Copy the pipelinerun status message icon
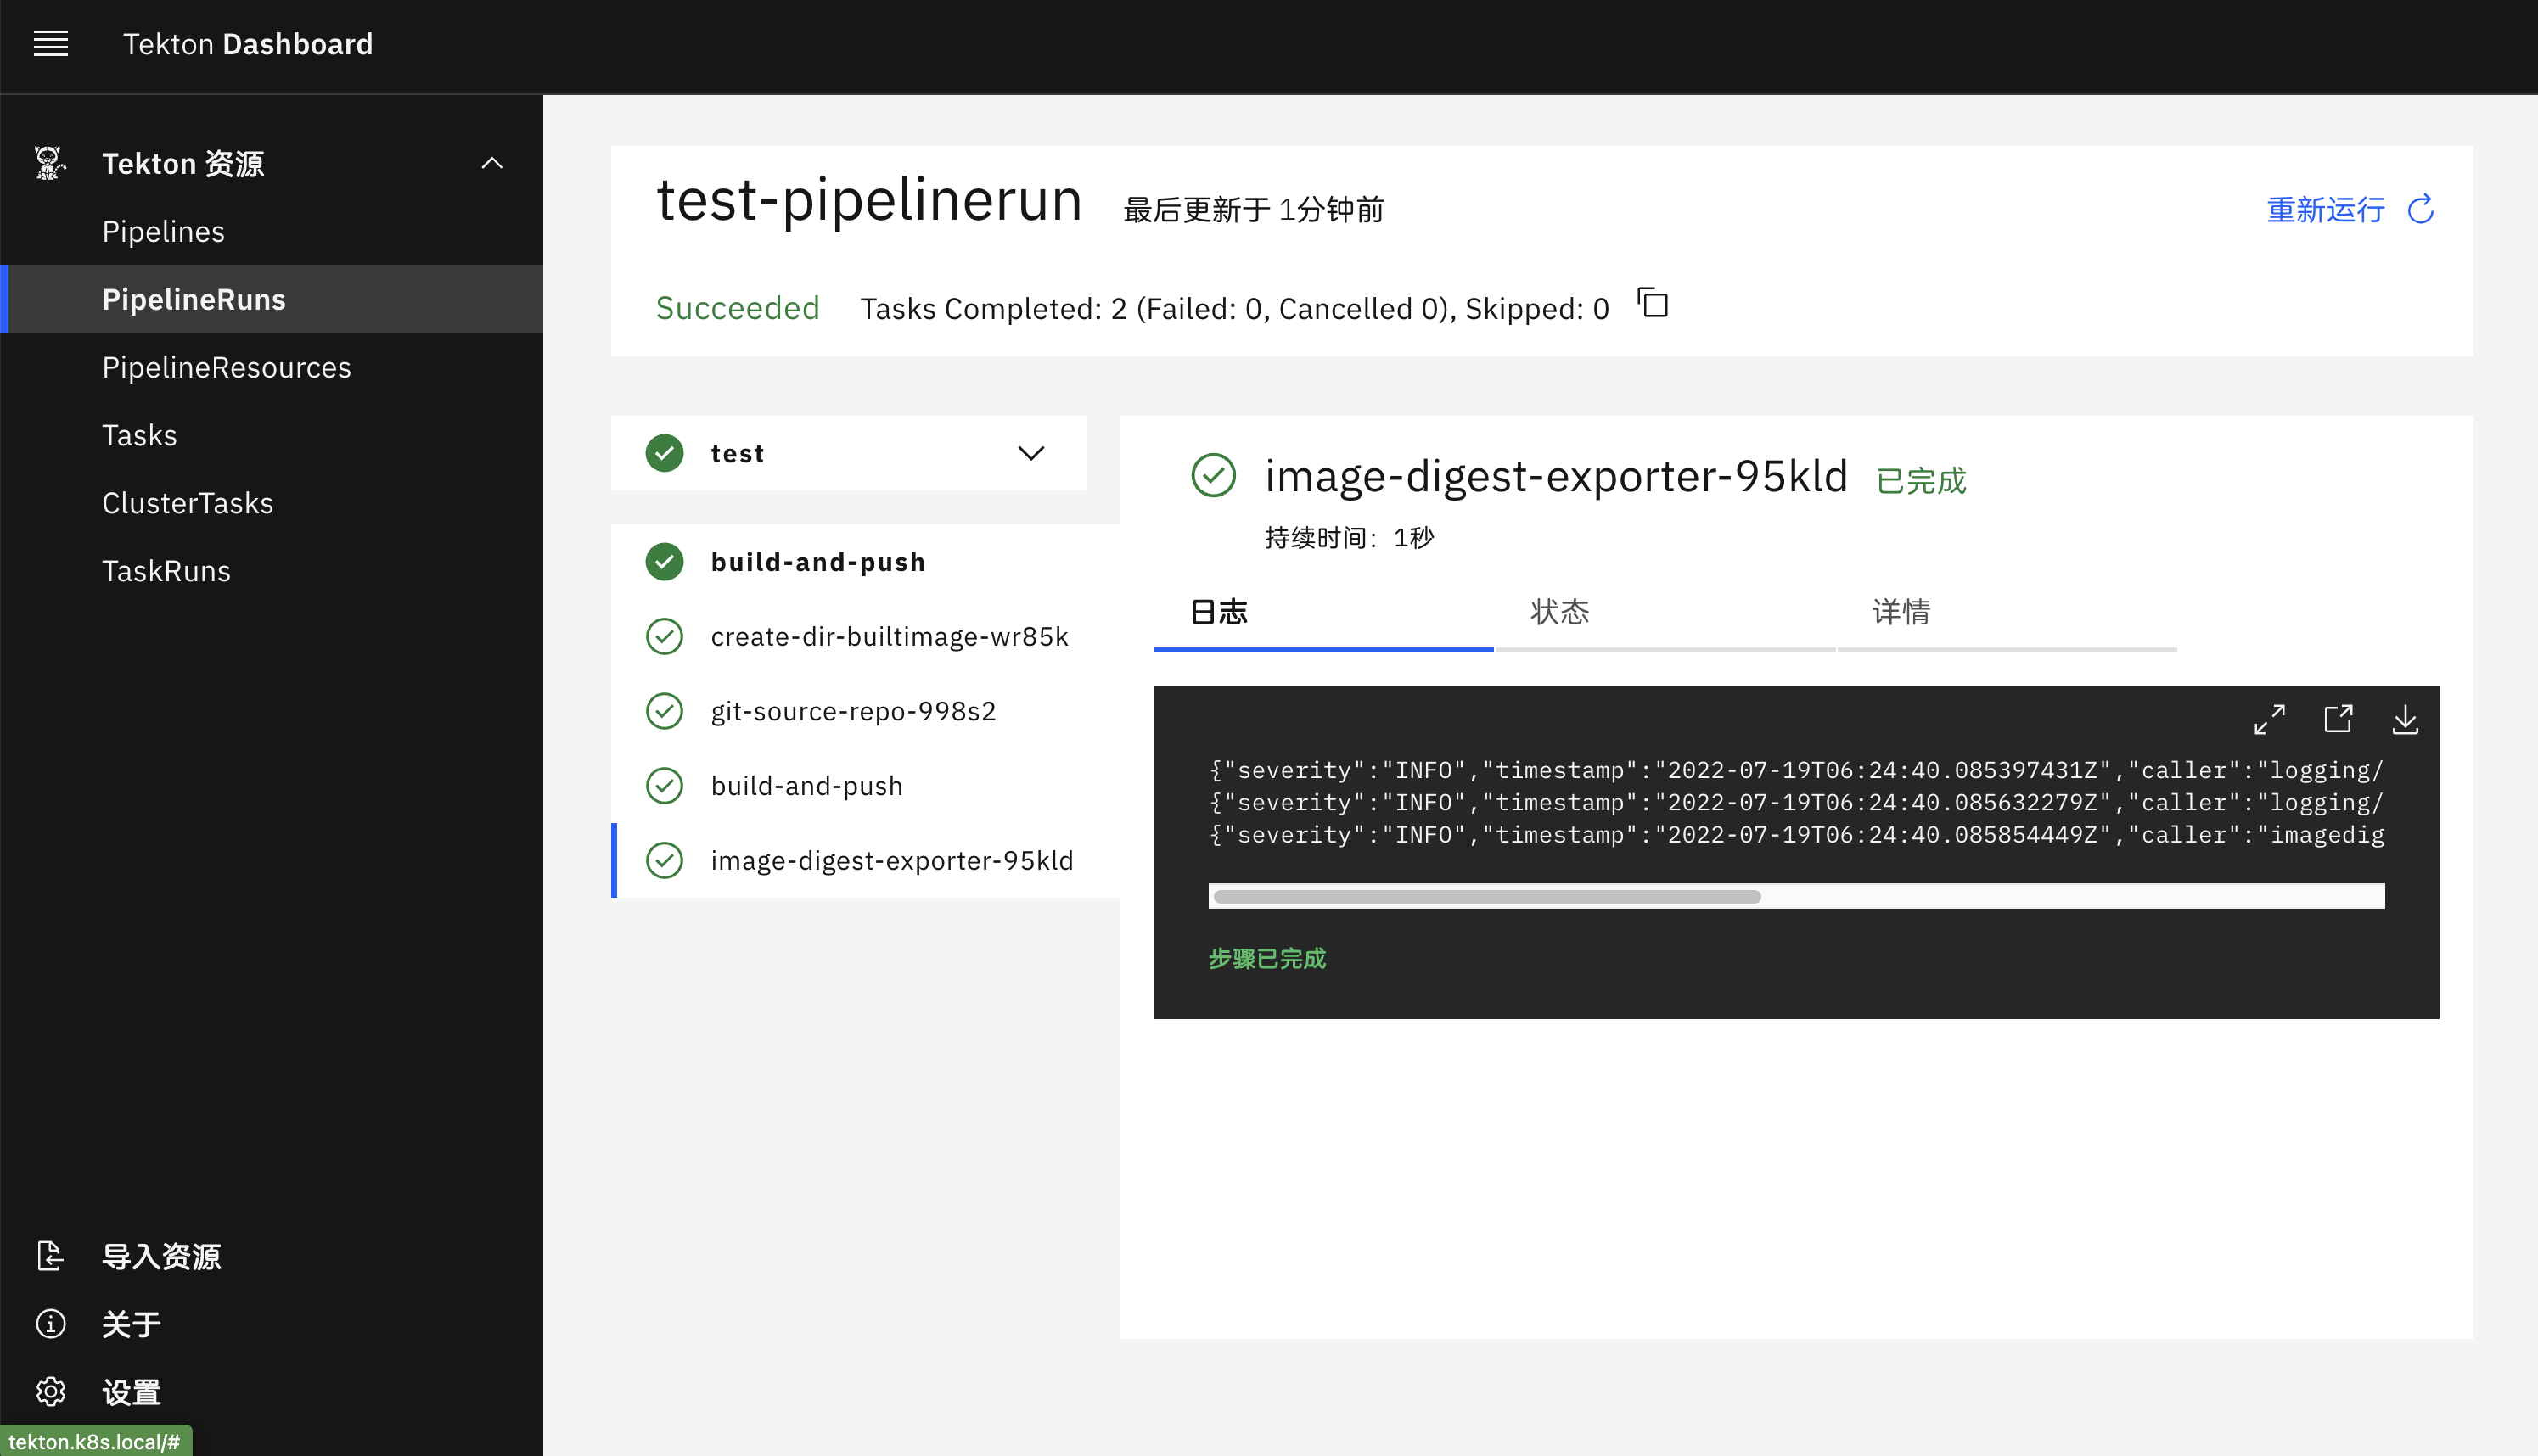Image resolution: width=2538 pixels, height=1456 pixels. (x=1653, y=302)
